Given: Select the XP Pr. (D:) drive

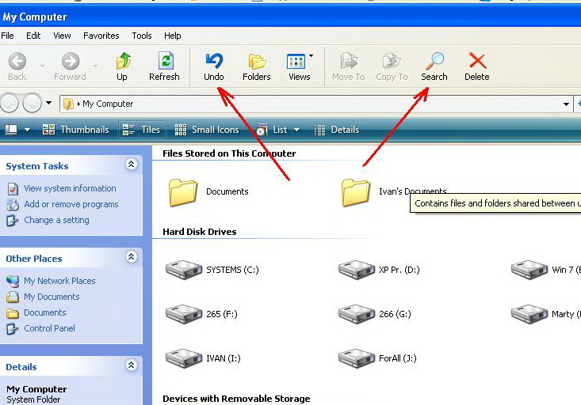Looking at the screenshot, I should (x=356, y=271).
